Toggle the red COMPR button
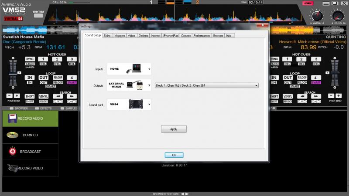This screenshot has height=196, width=349. pos(308,3)
